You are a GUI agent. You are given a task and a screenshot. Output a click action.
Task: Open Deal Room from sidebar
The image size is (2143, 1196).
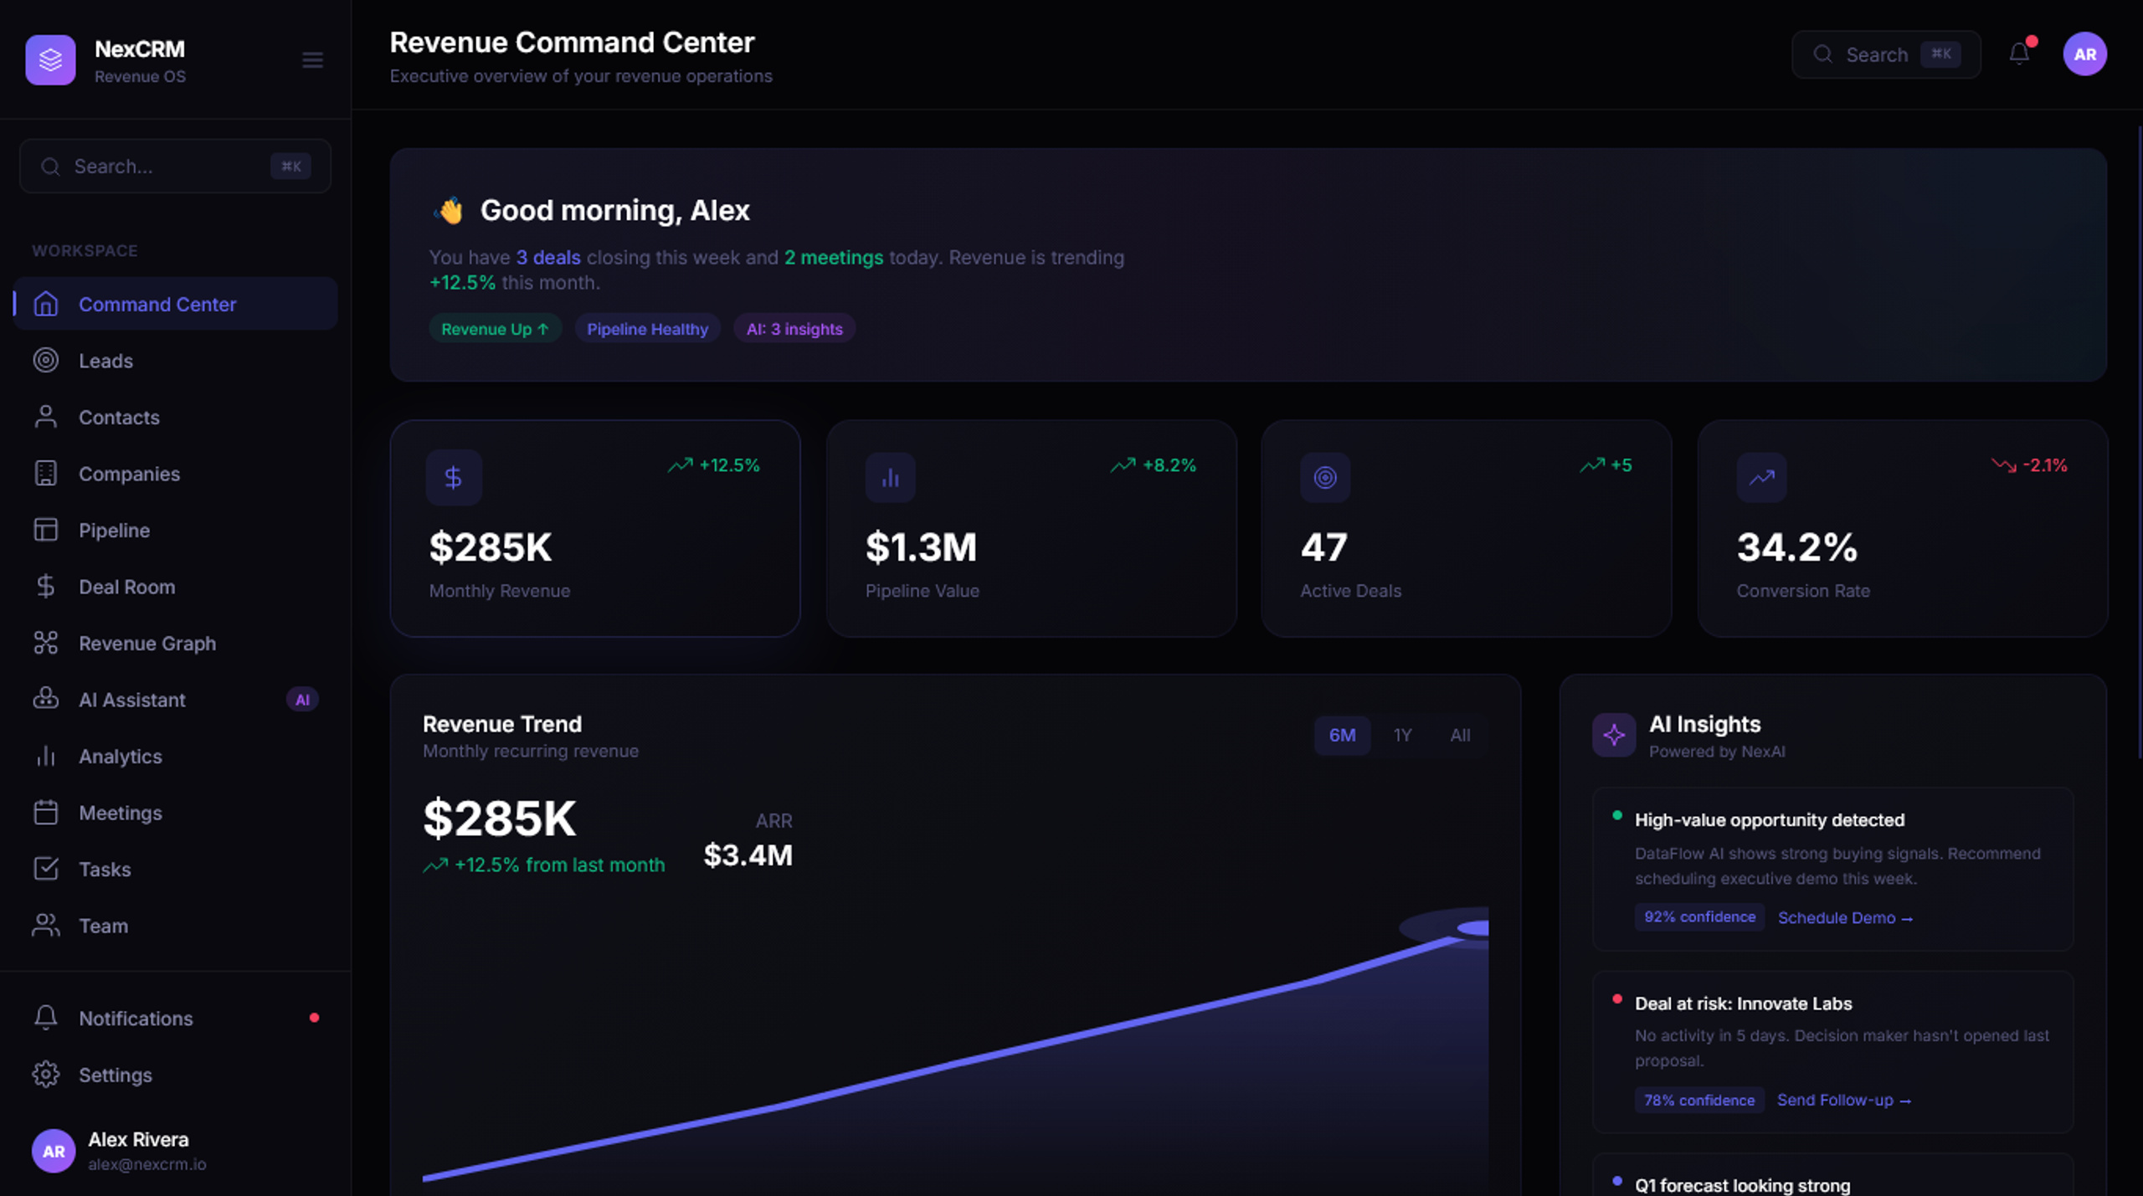point(176,586)
